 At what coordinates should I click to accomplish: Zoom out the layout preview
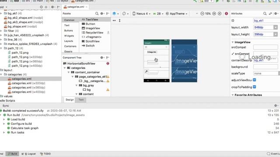point(202,14)
